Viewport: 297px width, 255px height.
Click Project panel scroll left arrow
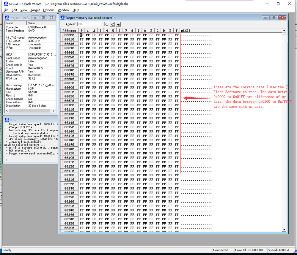7,111
